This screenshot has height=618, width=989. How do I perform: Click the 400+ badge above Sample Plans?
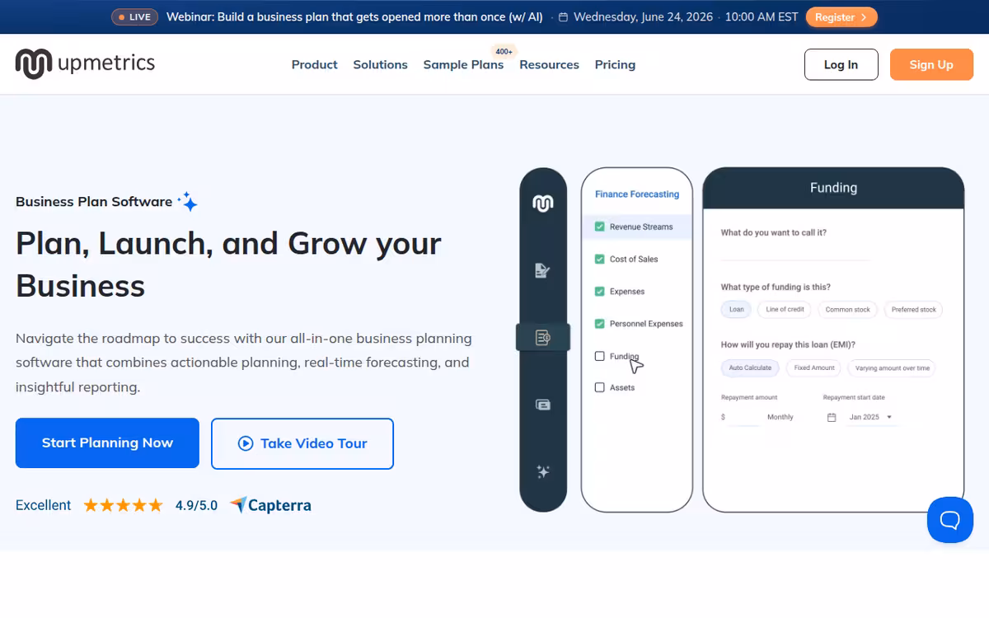504,51
